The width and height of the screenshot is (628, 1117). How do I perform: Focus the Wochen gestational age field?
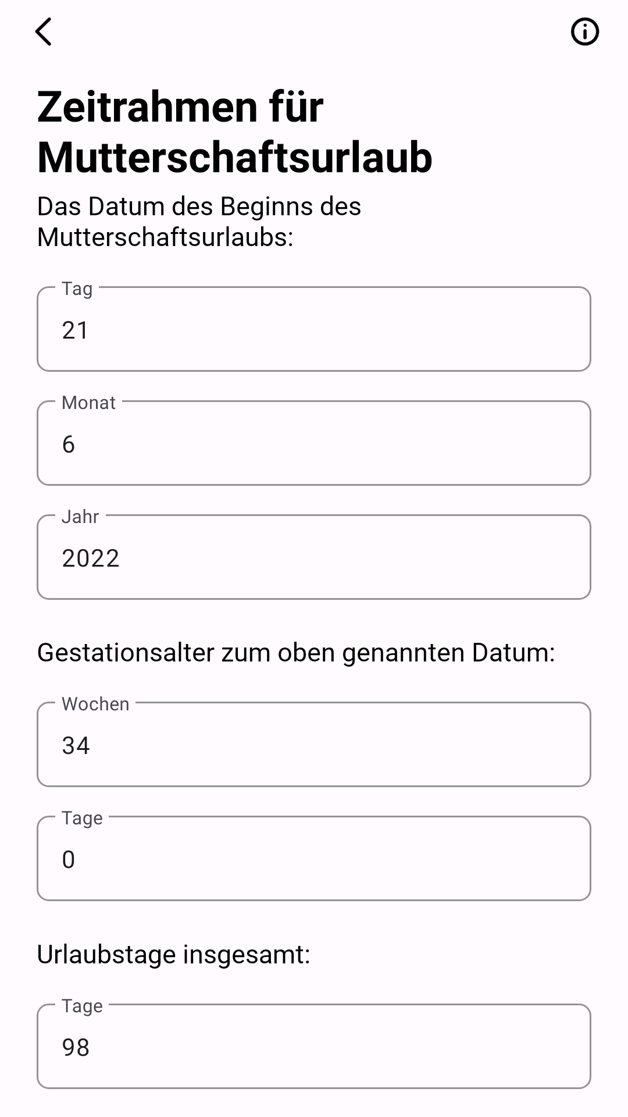pos(314,744)
